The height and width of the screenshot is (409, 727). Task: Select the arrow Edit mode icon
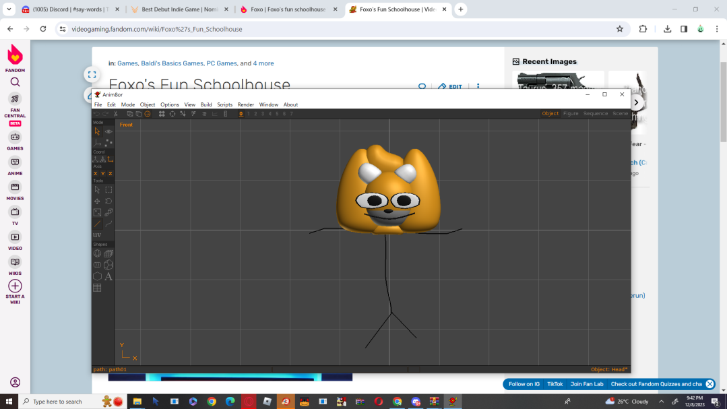point(98,131)
